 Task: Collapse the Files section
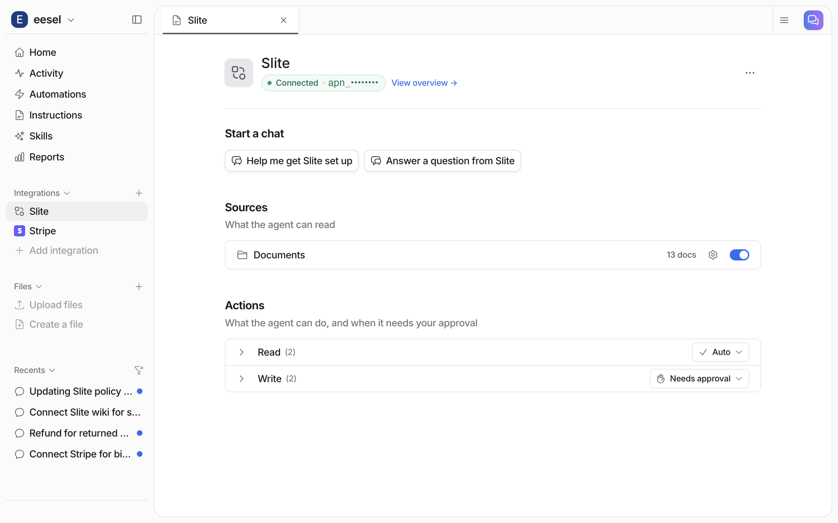(28, 286)
